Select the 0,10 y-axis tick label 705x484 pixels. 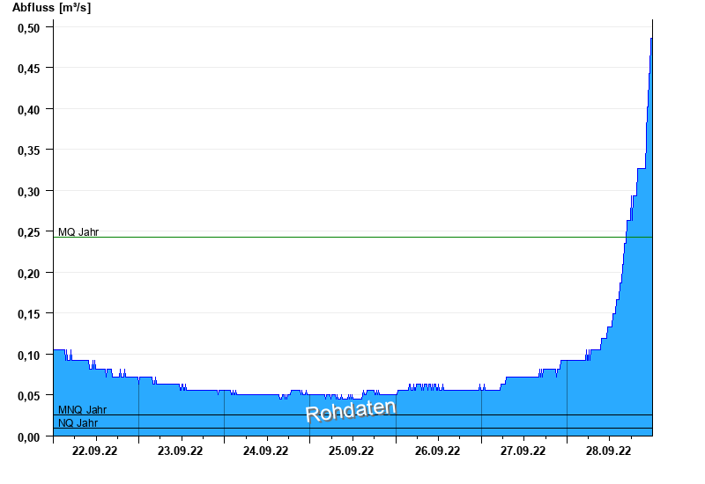pos(30,356)
